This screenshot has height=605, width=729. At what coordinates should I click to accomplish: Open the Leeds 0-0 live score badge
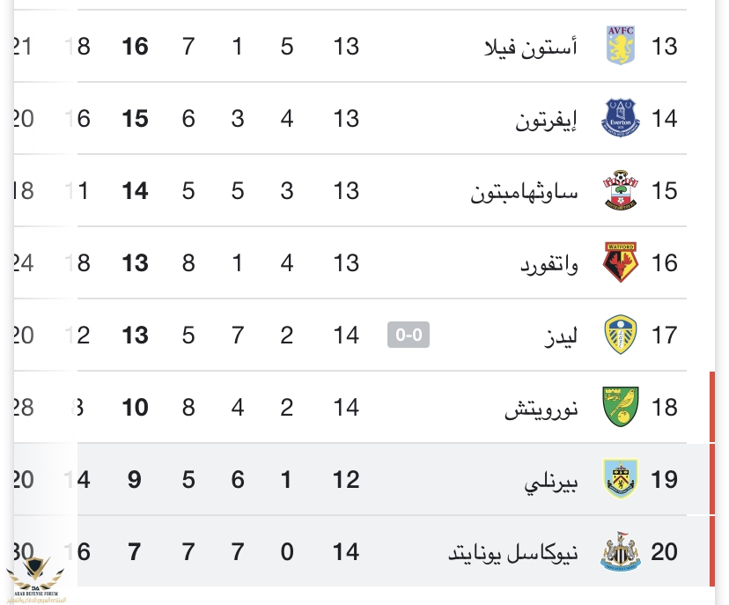409,335
